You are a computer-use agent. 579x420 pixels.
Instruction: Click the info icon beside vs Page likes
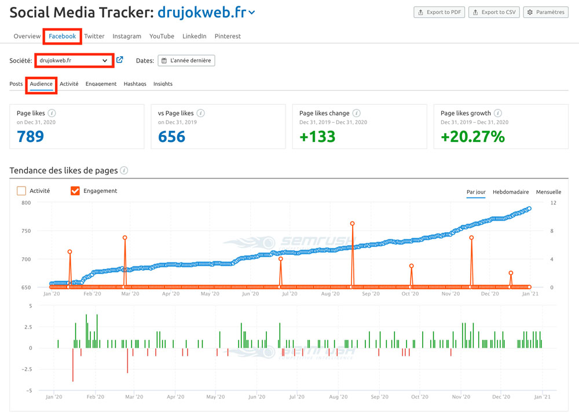(201, 113)
